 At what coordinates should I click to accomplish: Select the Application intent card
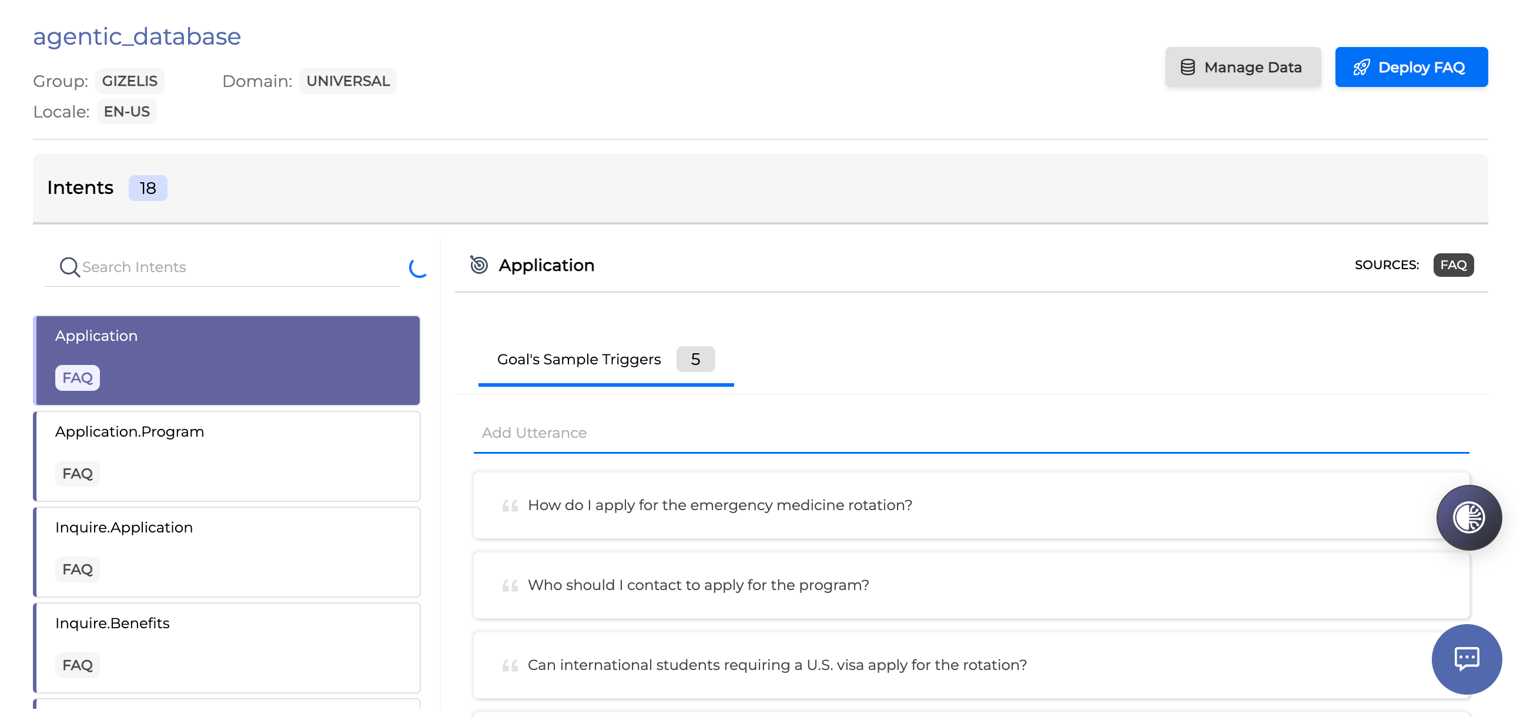pos(227,360)
